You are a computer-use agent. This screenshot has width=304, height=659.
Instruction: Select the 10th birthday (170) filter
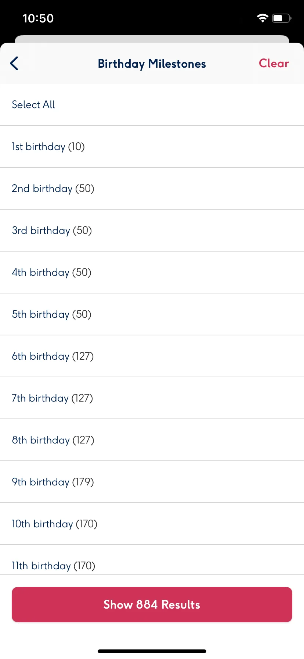(152, 524)
